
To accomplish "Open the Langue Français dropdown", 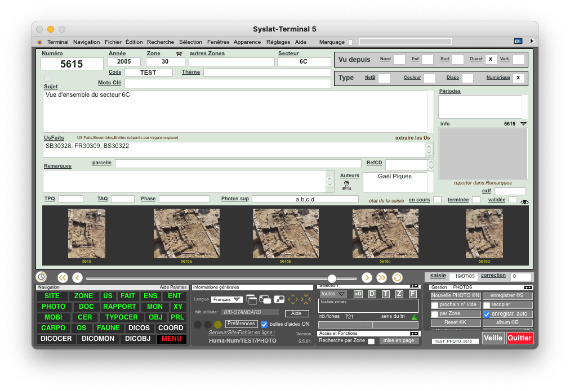I will pyautogui.click(x=227, y=299).
